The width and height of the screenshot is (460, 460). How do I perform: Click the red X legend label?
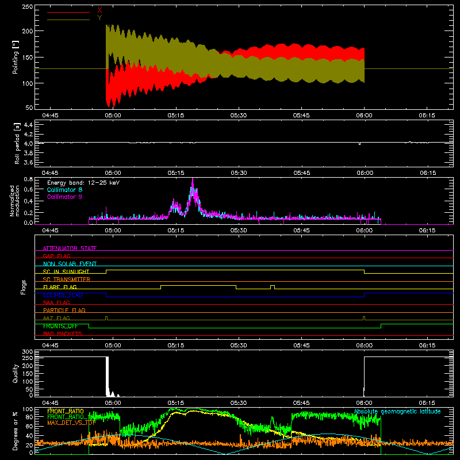(x=99, y=10)
